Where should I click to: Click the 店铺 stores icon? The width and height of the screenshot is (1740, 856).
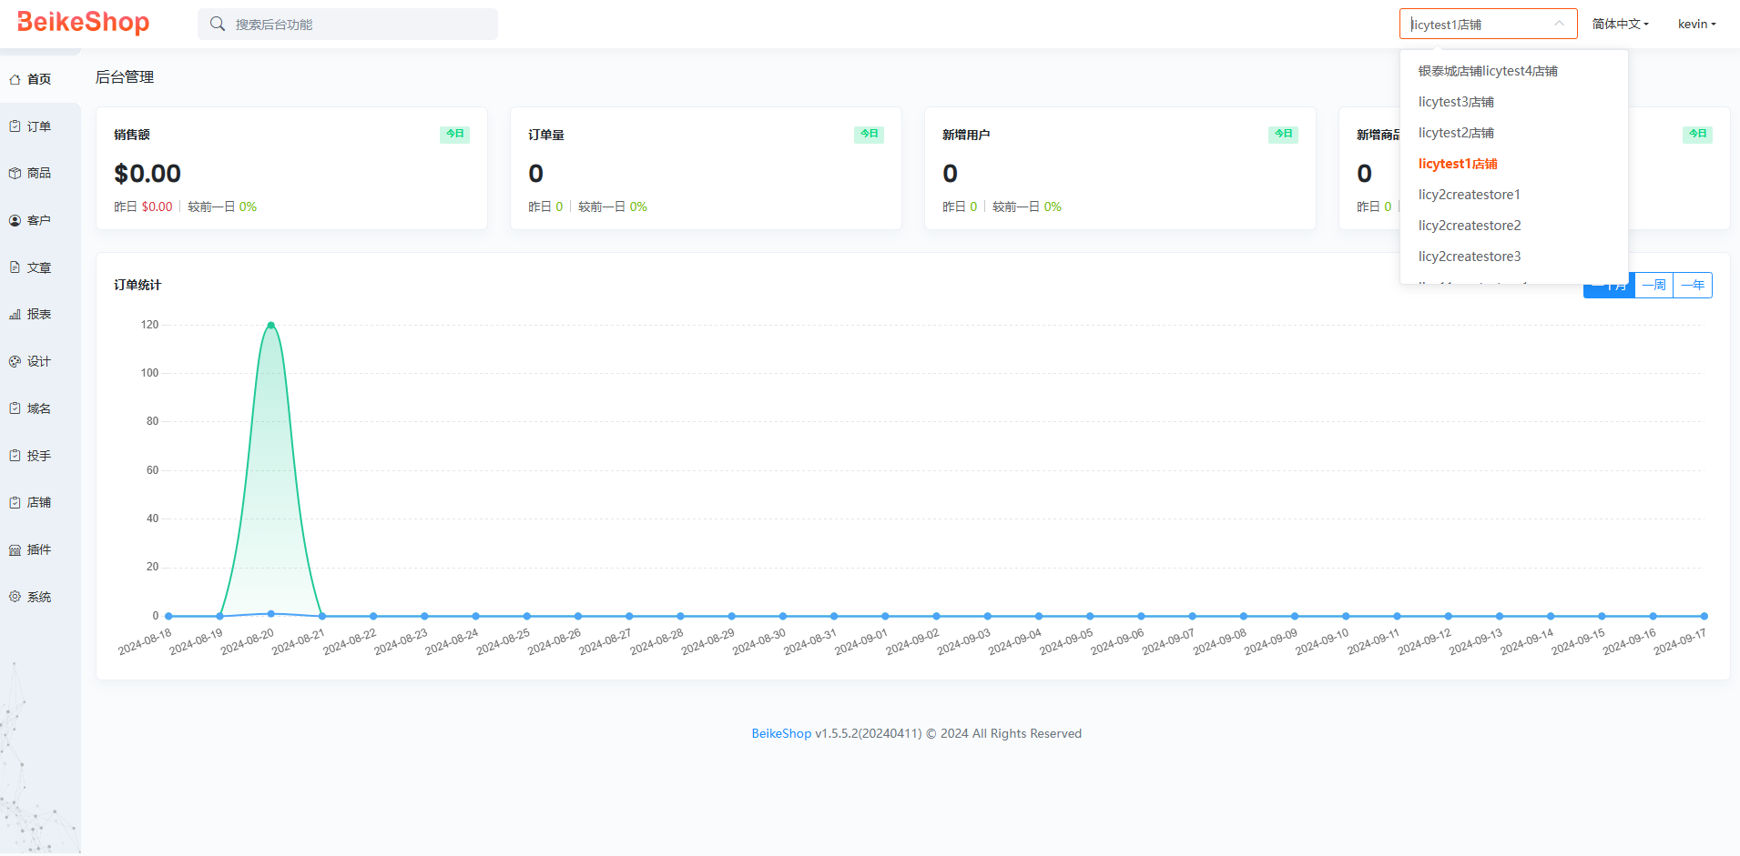pyautogui.click(x=15, y=502)
